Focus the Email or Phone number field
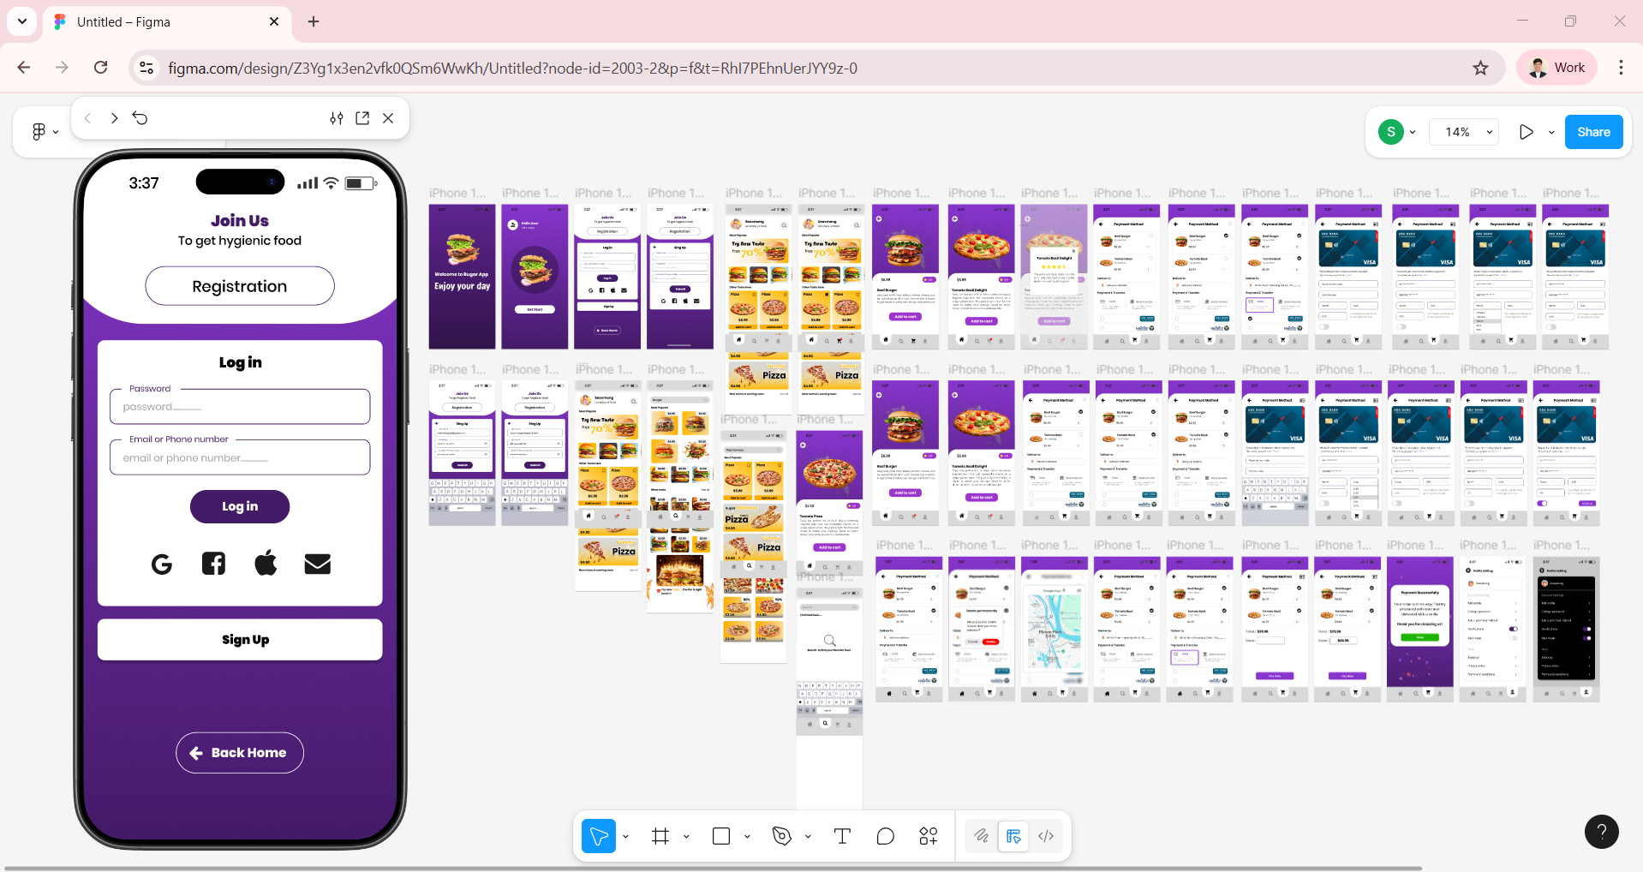The image size is (1643, 872). 240,457
